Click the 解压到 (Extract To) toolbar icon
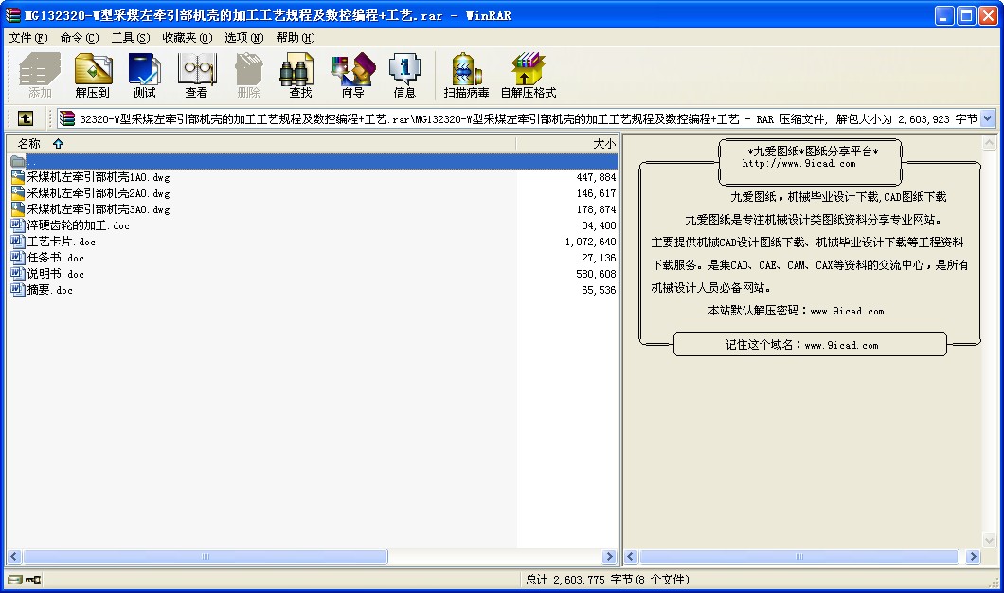The width and height of the screenshot is (1004, 593). click(x=93, y=76)
